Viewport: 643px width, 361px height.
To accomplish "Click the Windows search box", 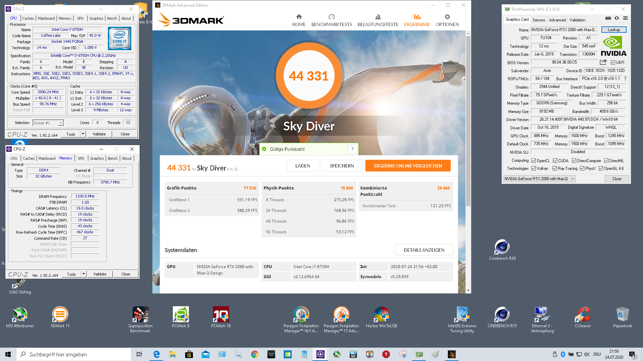I will click(x=74, y=354).
